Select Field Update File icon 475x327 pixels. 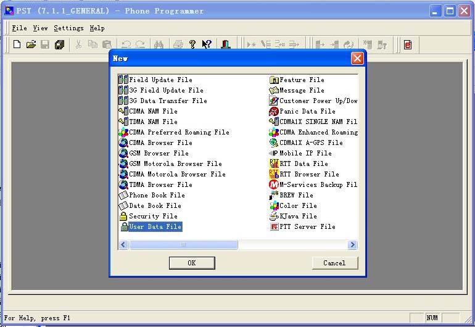(123, 80)
